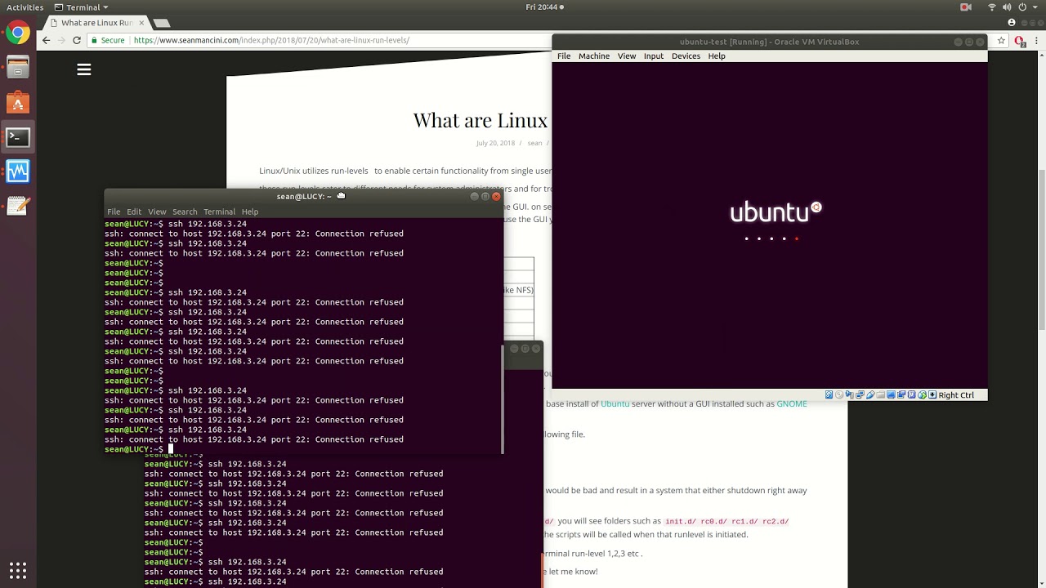Close the front terminal window

point(495,196)
